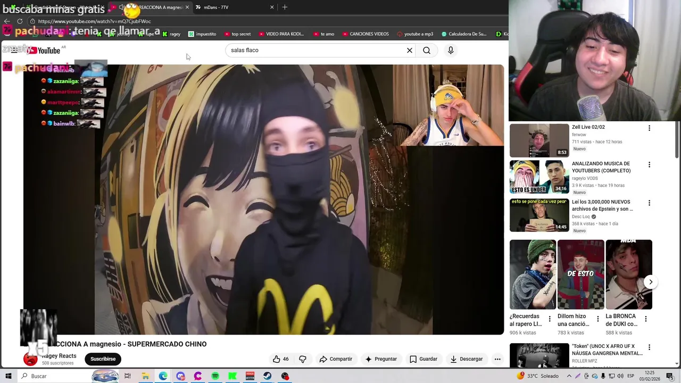Open options for 'La BRONCA de DUKI' short
681x383 pixels.
(645, 319)
